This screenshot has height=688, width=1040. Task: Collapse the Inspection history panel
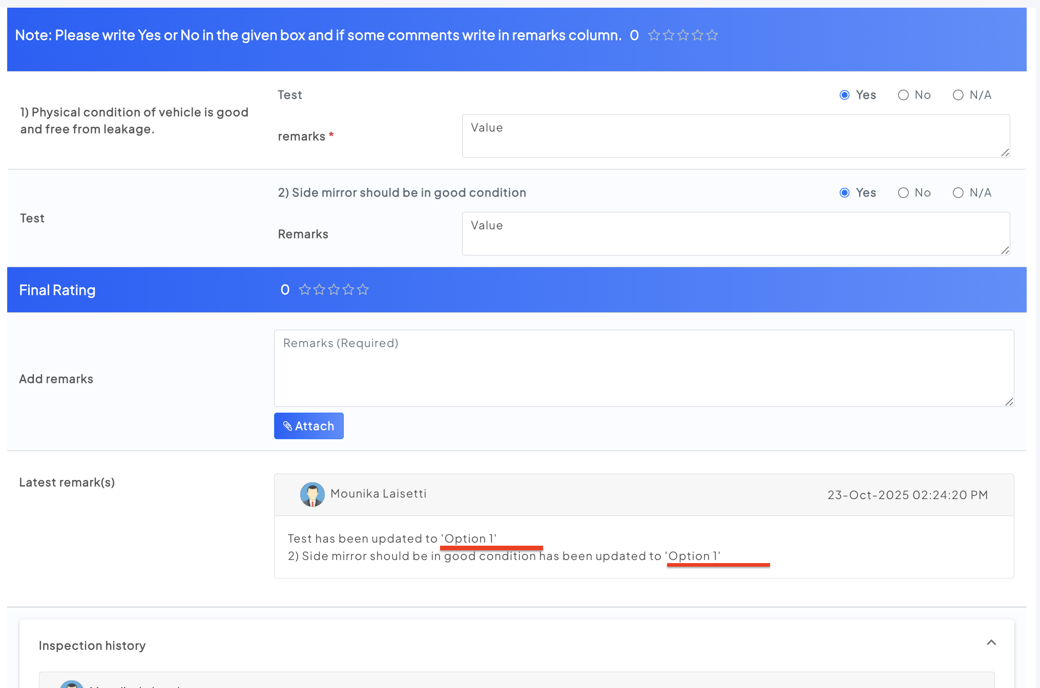click(991, 643)
